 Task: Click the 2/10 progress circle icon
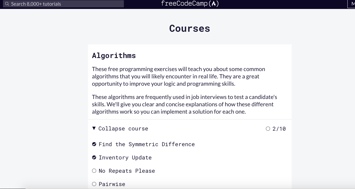point(268,129)
